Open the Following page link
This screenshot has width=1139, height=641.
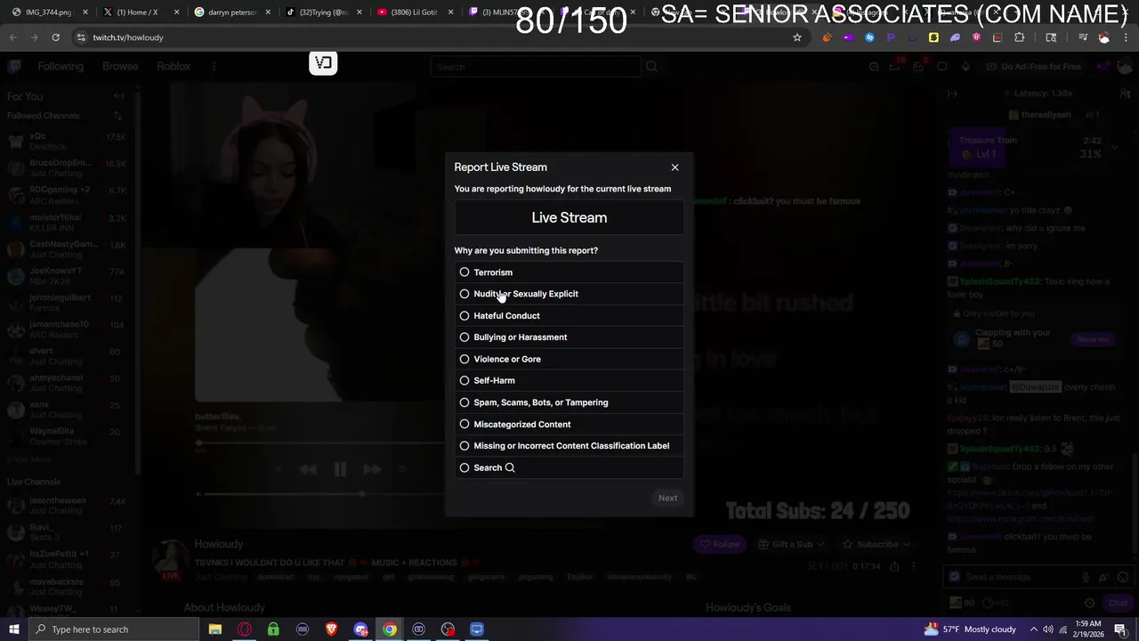tap(61, 67)
